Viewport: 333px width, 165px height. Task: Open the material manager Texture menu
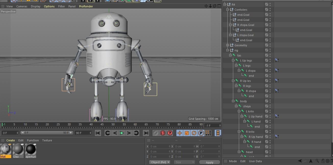(47, 140)
